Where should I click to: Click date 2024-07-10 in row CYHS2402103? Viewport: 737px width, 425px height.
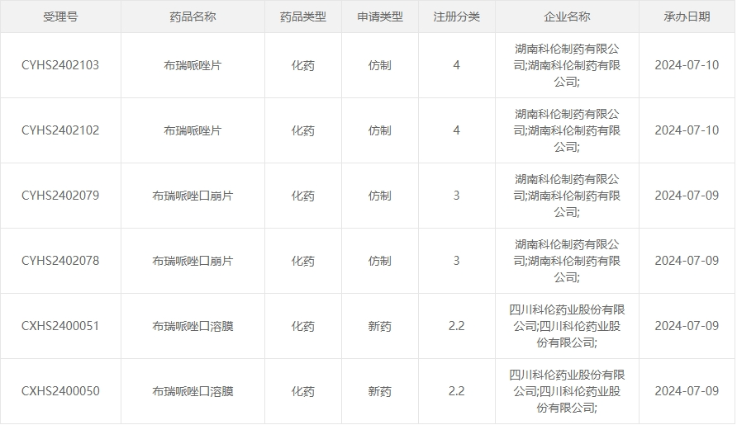tap(687, 65)
